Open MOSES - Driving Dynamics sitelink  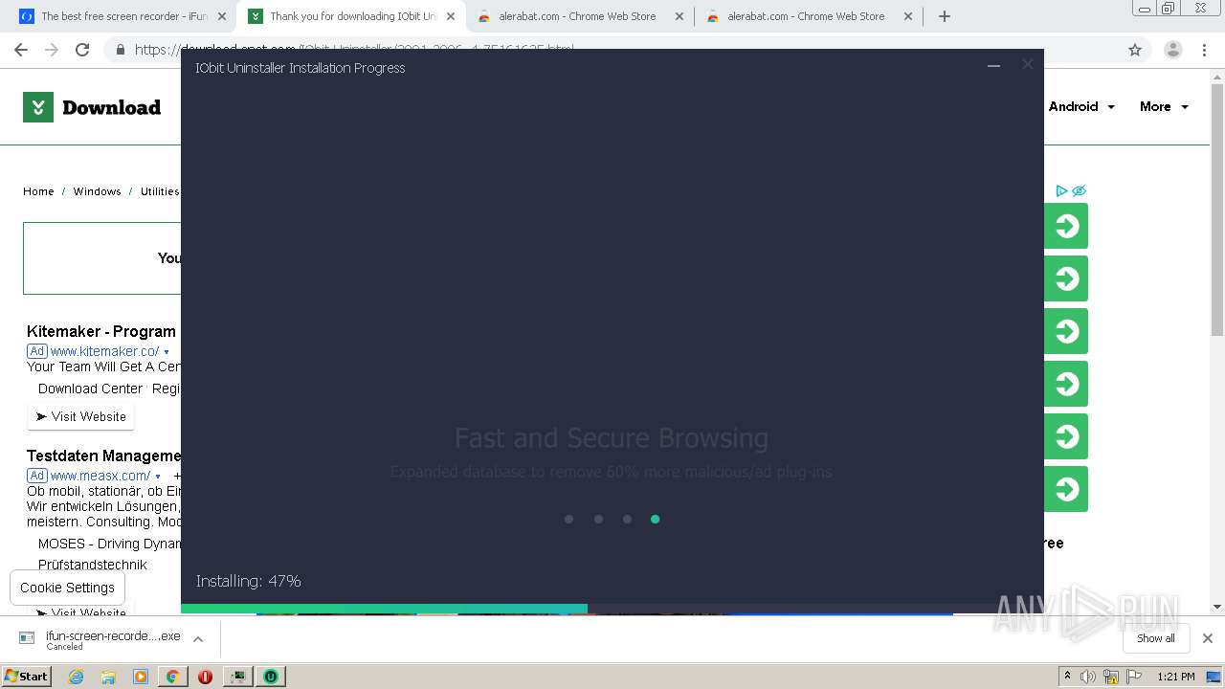pyautogui.click(x=109, y=544)
